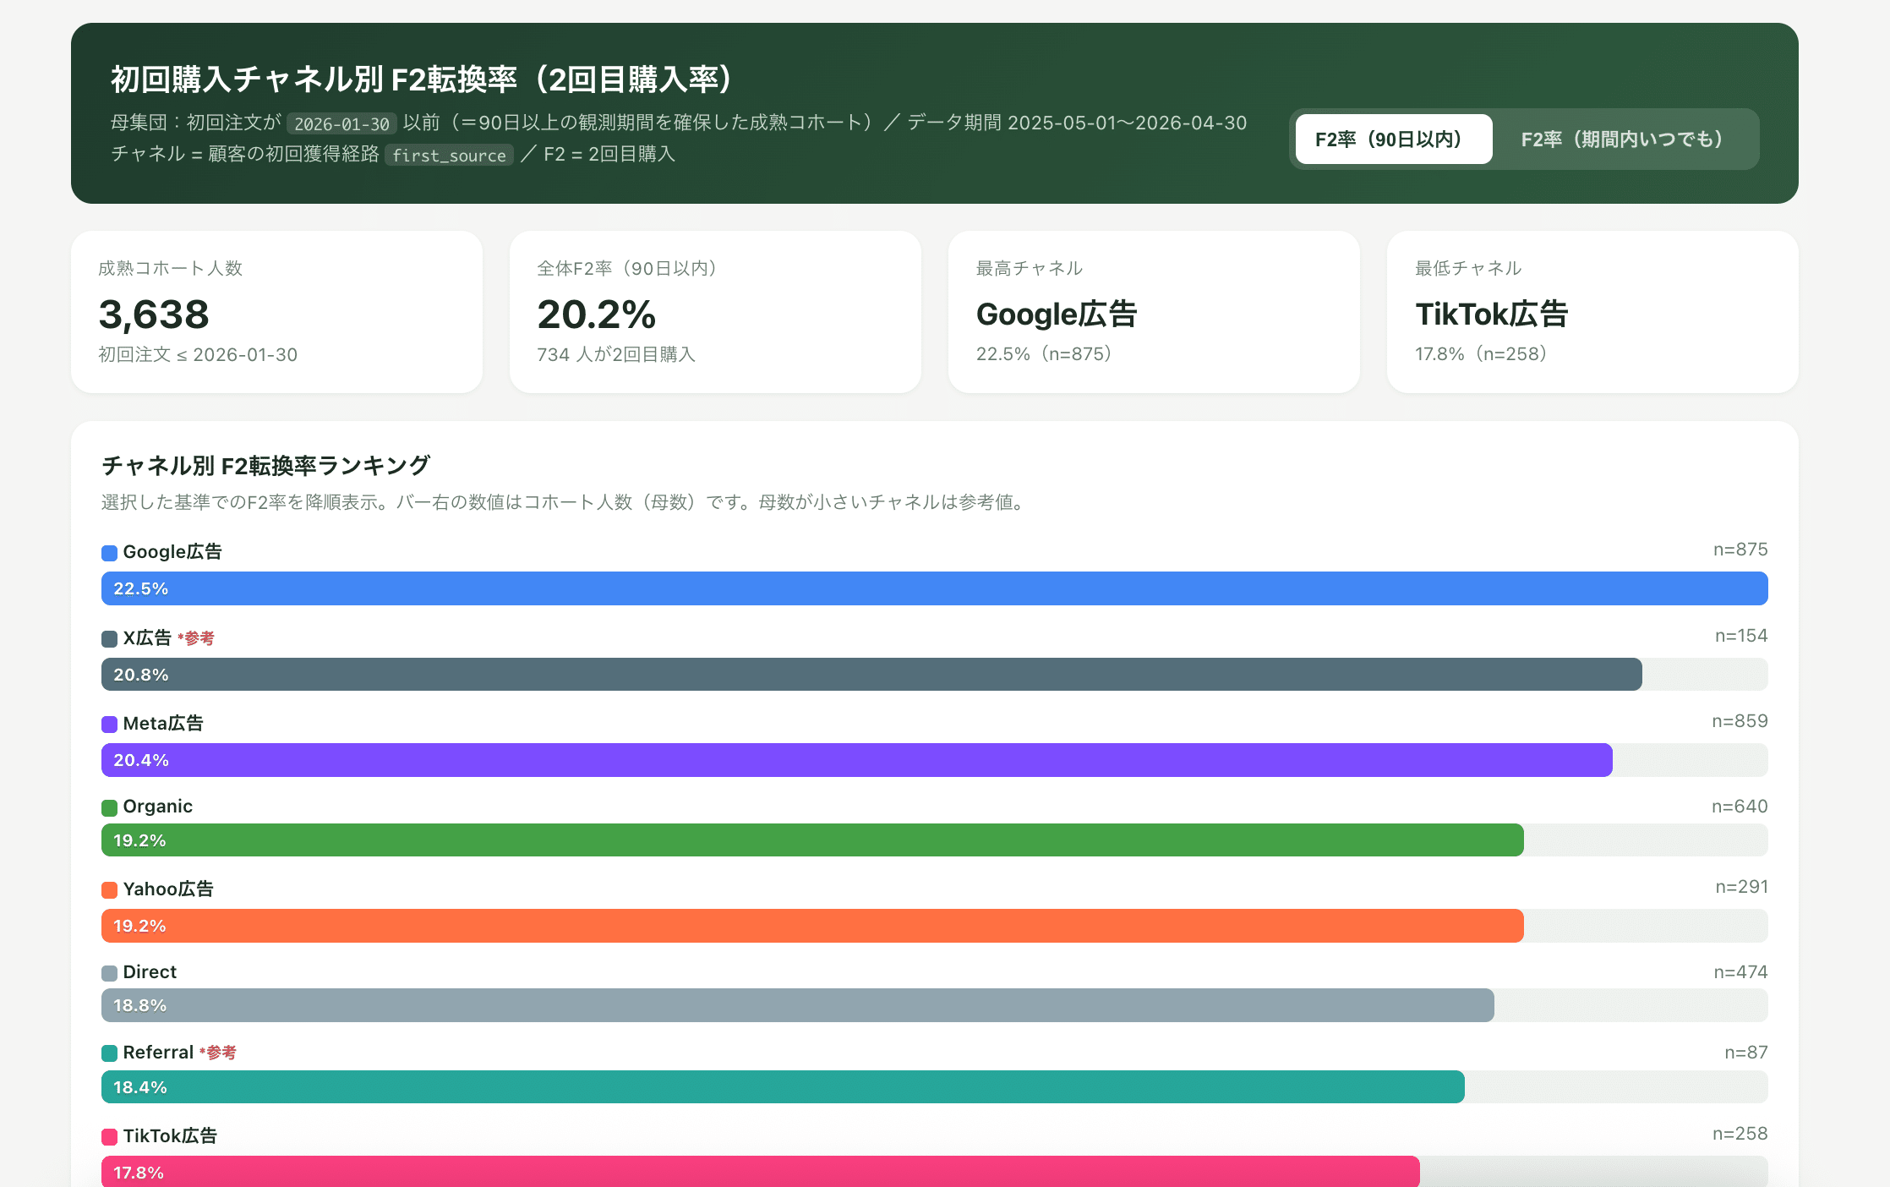Click the n=87 cohort count
Viewport: 1890px width, 1187px height.
tap(1746, 1053)
